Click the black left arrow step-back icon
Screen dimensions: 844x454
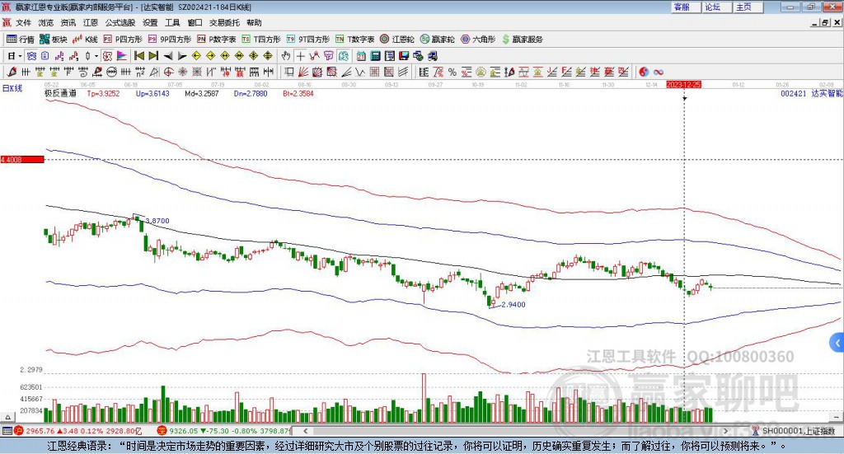168,56
